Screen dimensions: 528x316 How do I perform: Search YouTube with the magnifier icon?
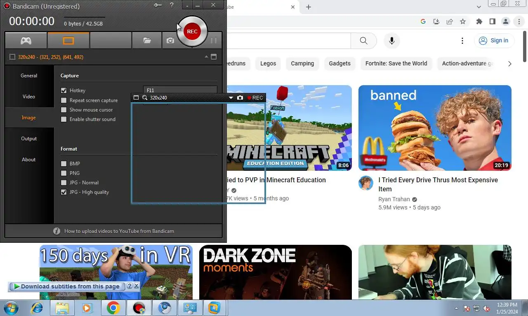point(363,40)
